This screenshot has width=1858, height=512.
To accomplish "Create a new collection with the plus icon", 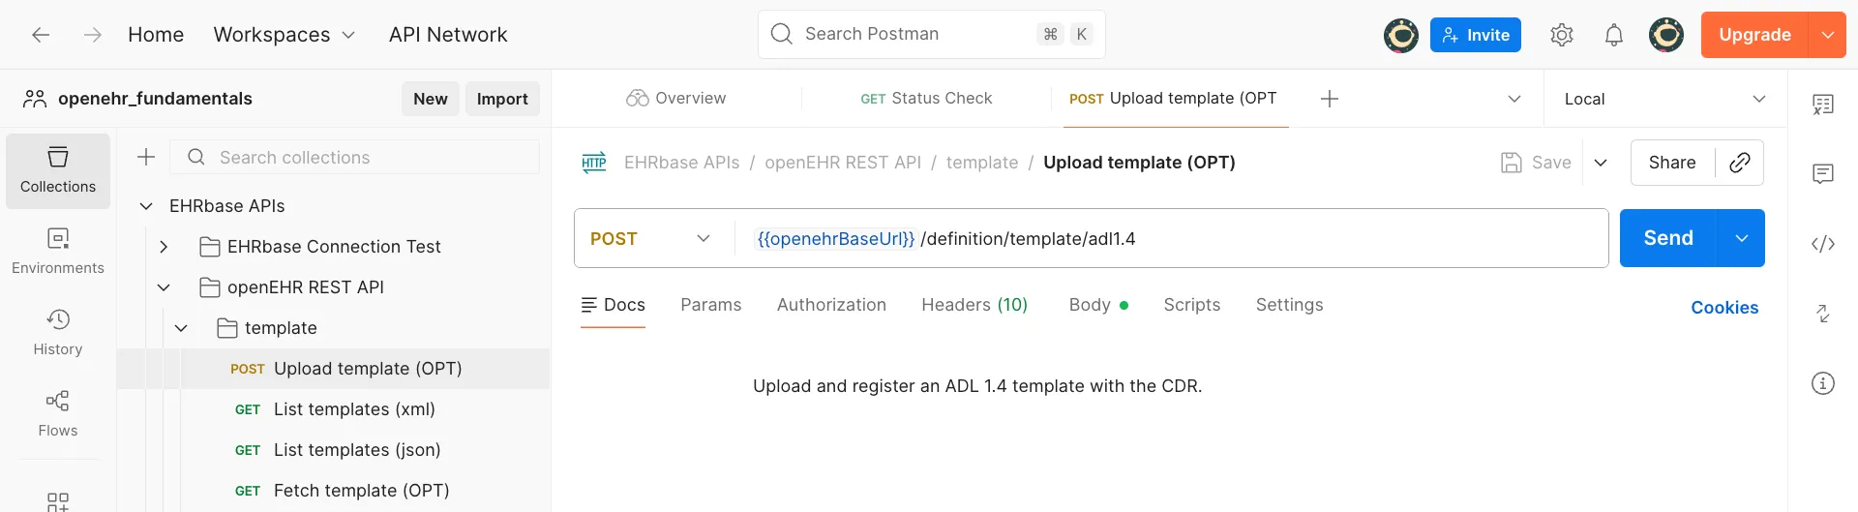I will pyautogui.click(x=146, y=157).
